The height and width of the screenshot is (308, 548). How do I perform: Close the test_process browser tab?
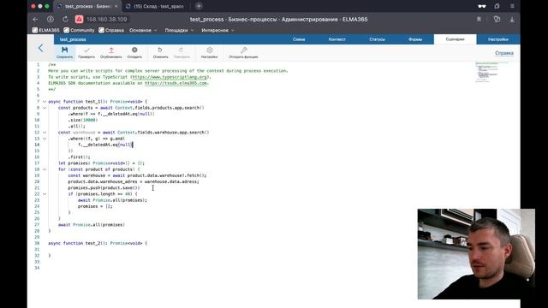[x=116, y=6]
